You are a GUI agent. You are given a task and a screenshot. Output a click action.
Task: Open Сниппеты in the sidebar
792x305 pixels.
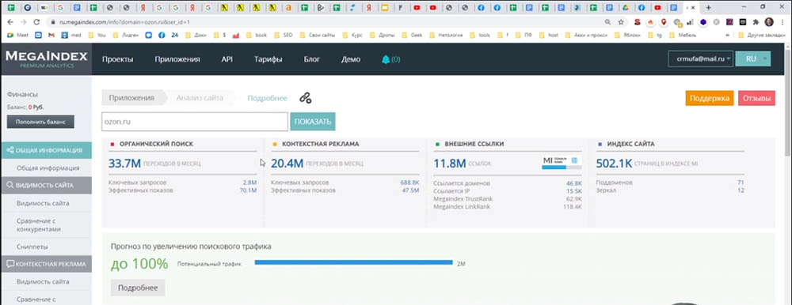(x=32, y=247)
